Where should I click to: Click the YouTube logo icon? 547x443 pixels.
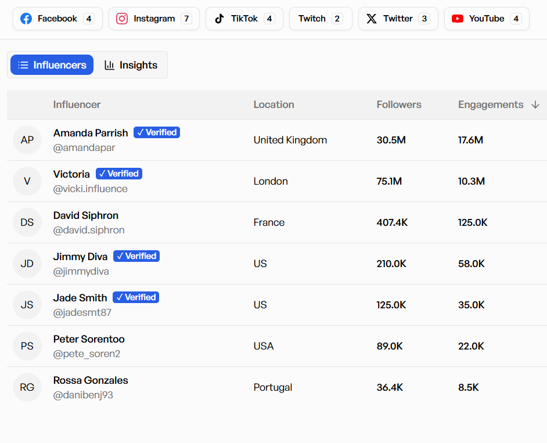[458, 19]
